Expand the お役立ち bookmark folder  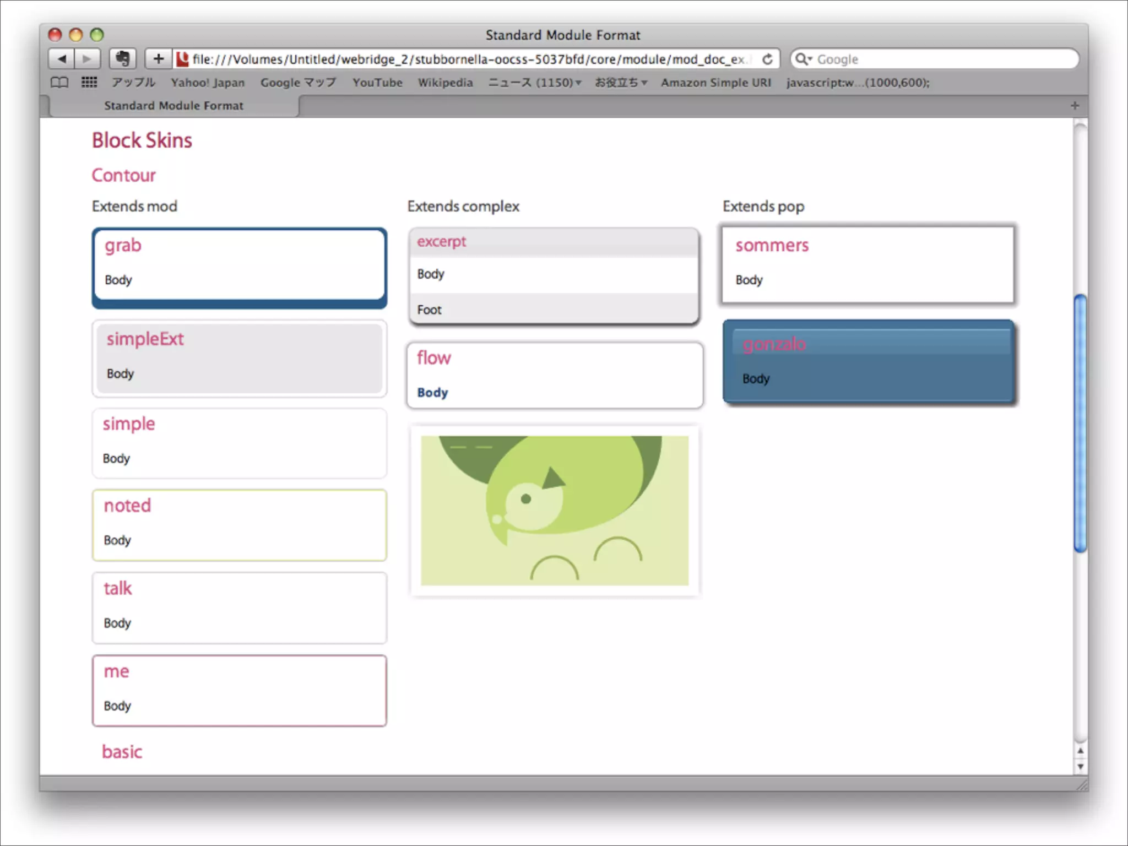[621, 83]
